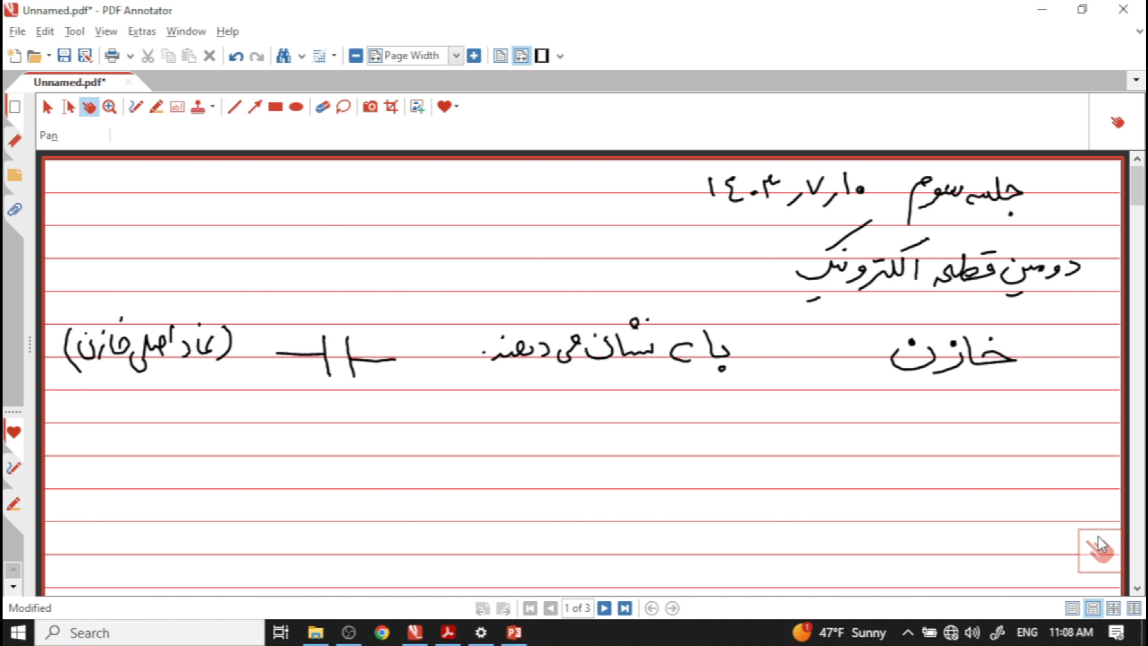Choose the Select arrow tool
Viewport: 1148px width, 646px height.
coord(48,107)
